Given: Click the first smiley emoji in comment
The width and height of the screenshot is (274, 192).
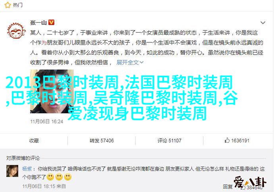Looking at the screenshot, I should [x=50, y=177].
